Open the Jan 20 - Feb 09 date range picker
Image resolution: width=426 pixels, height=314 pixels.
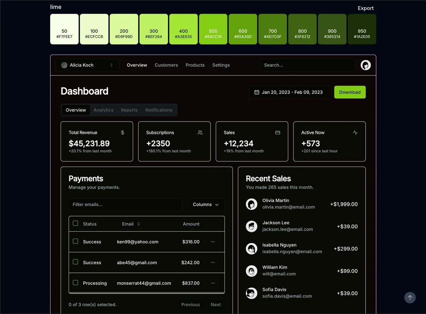[290, 92]
